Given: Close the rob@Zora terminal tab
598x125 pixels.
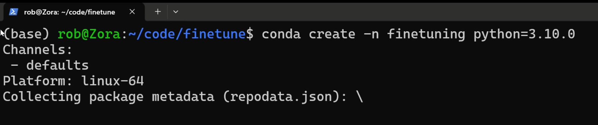Looking at the screenshot, I should point(132,12).
